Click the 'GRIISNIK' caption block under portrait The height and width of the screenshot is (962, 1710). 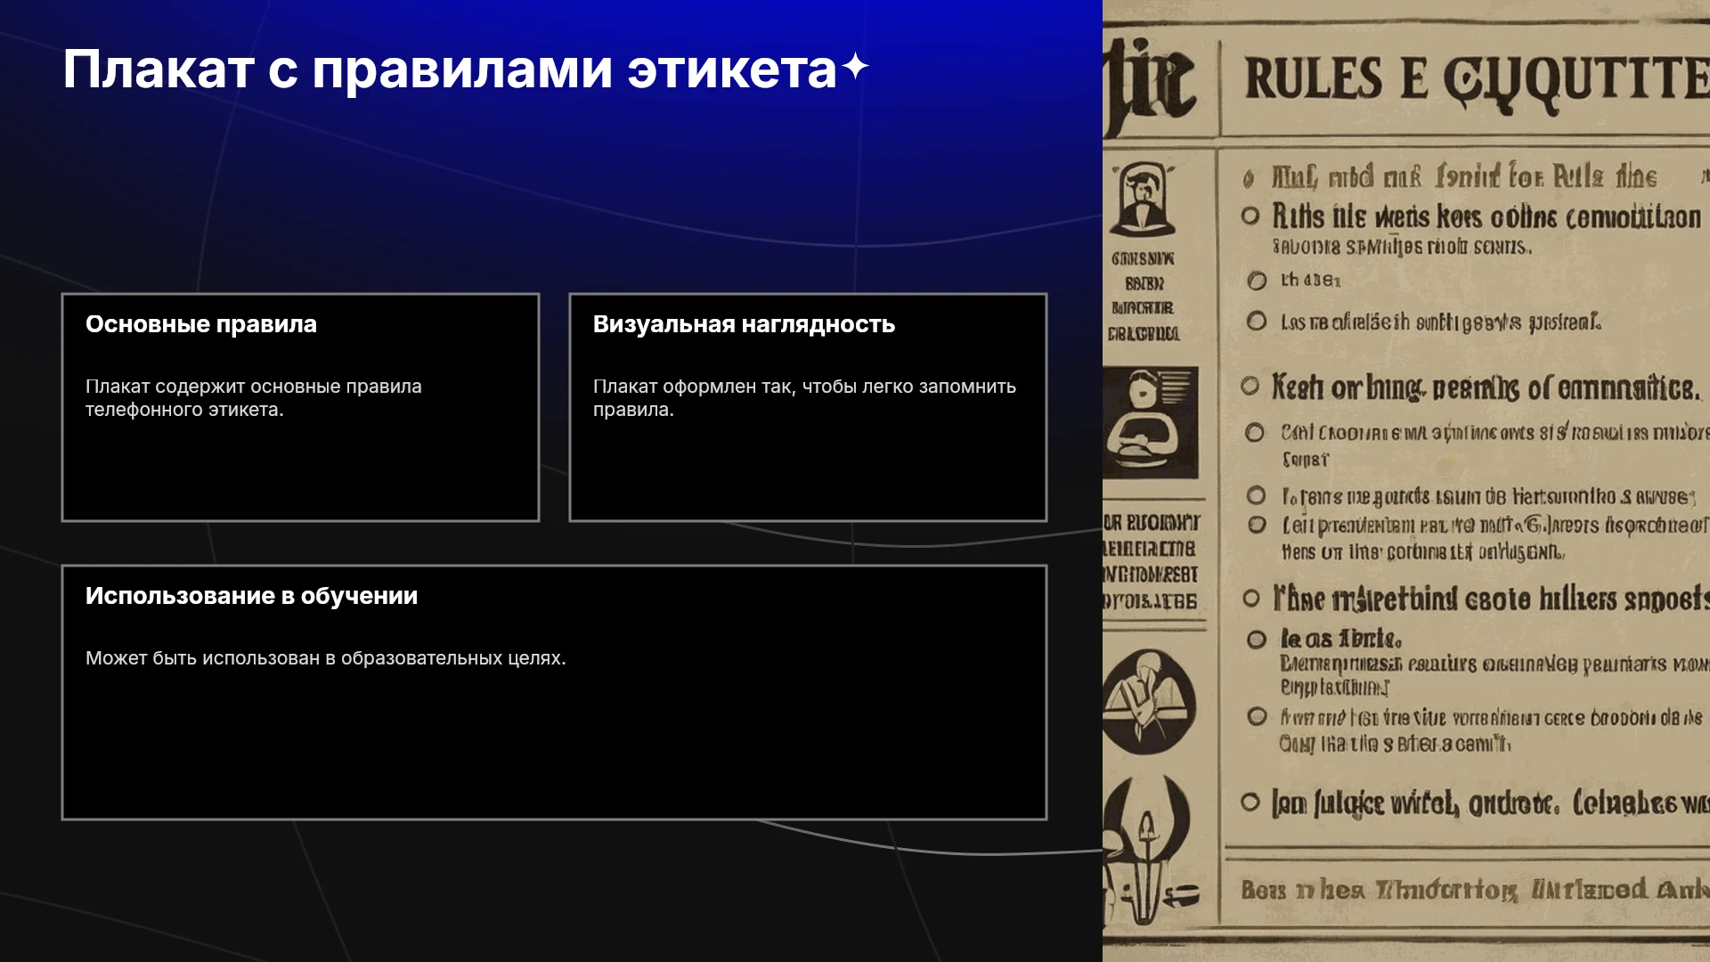click(x=1144, y=297)
